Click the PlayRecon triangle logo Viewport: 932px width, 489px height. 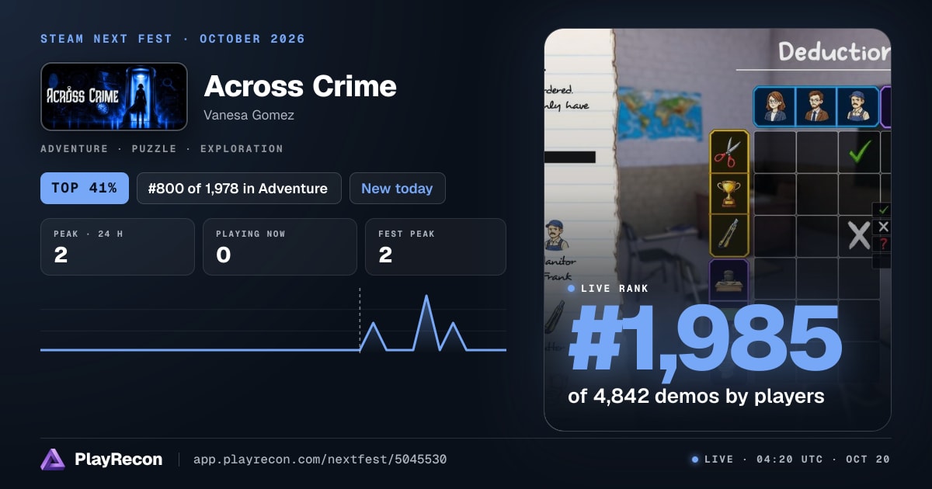tap(53, 460)
